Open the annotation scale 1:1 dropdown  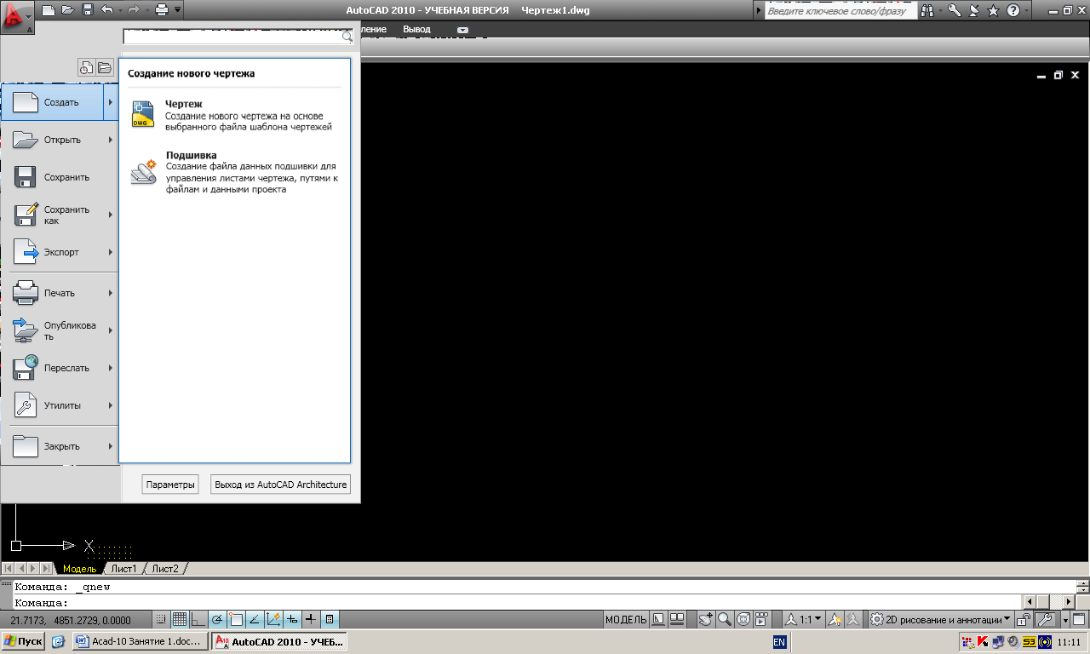(x=804, y=619)
